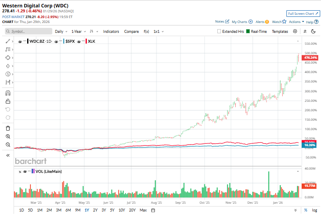Expand the bottom toolbar double chevron
The image size is (321, 216).
point(295,210)
